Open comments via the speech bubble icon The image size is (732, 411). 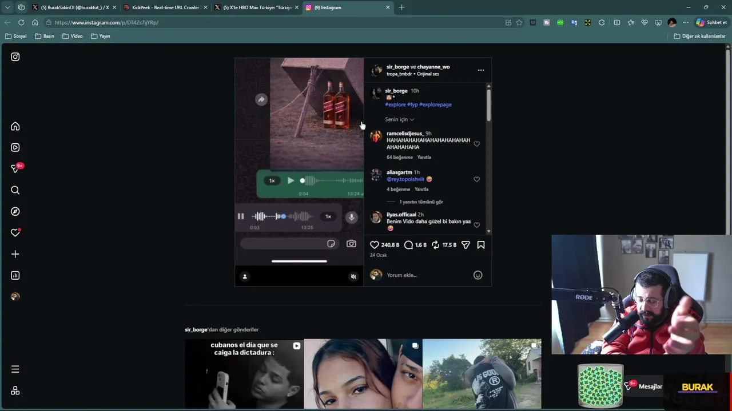[408, 245]
